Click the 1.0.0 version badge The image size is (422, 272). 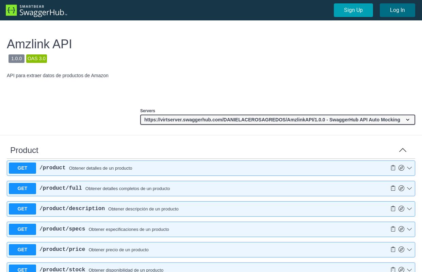tap(16, 59)
